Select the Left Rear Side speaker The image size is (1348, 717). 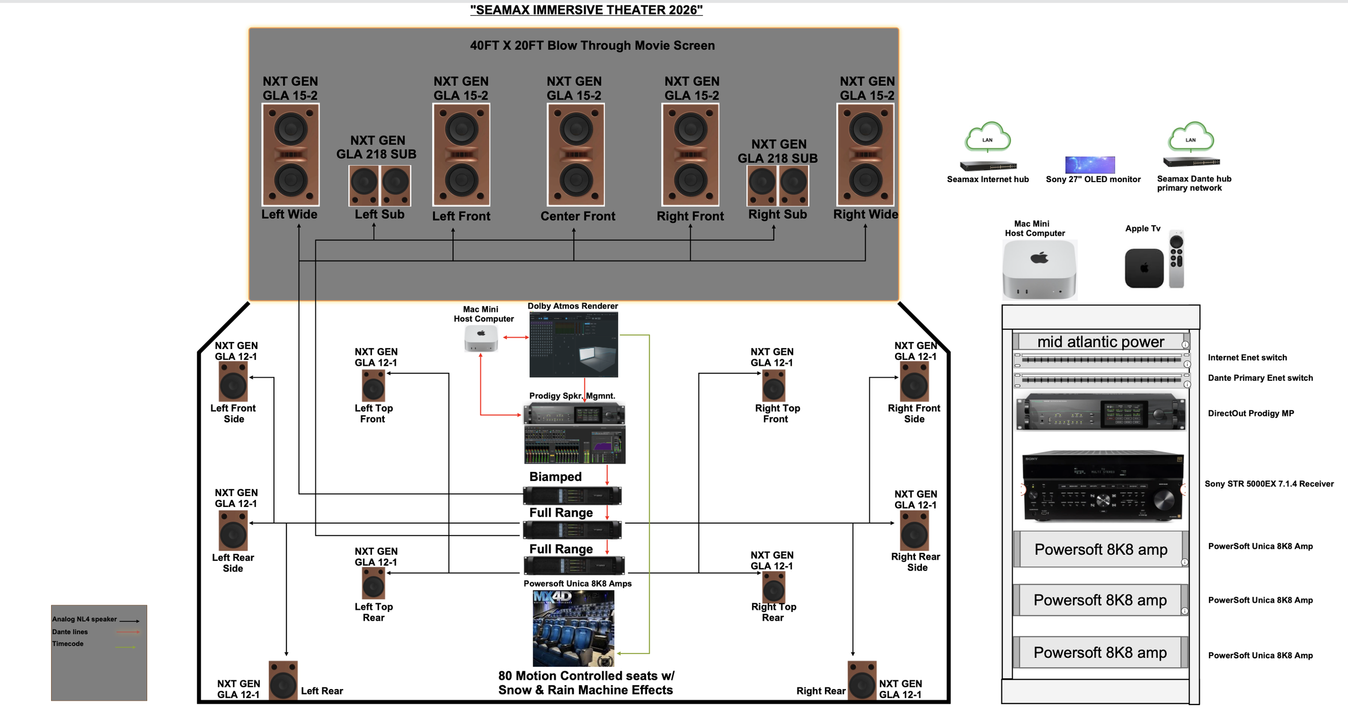pyautogui.click(x=233, y=531)
